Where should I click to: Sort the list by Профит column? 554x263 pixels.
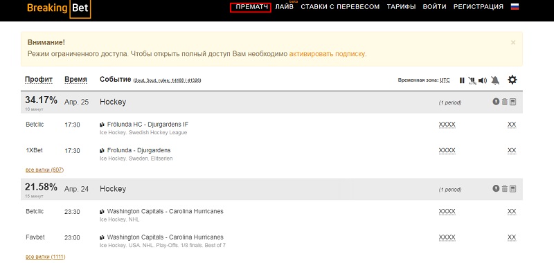pos(39,79)
